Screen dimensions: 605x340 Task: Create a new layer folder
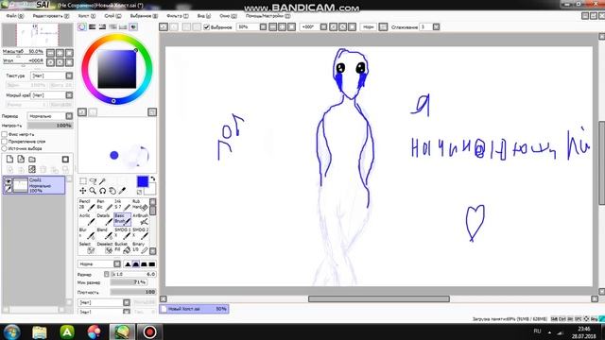[32, 159]
